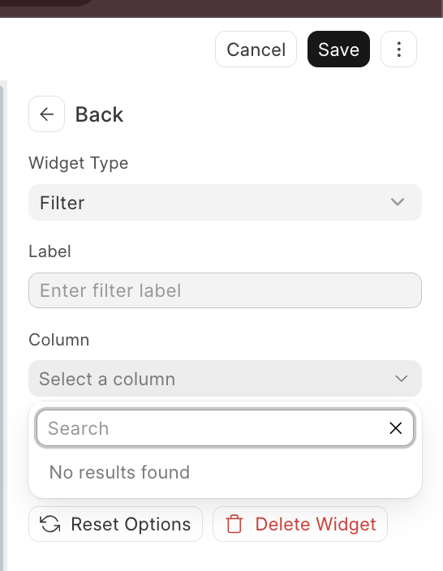Click the Widget Type heading label
The width and height of the screenshot is (443, 571).
79,163
